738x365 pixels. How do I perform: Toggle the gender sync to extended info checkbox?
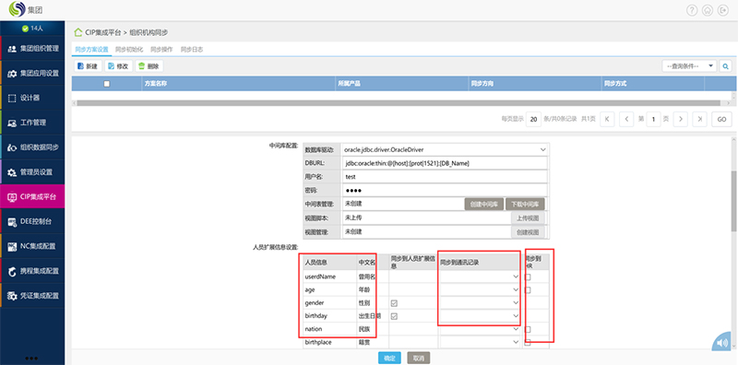click(x=394, y=303)
